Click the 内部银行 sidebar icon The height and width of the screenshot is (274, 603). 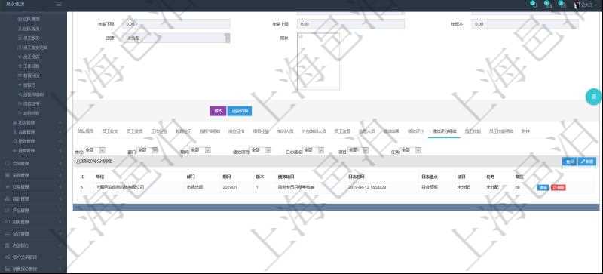[x=8, y=245]
